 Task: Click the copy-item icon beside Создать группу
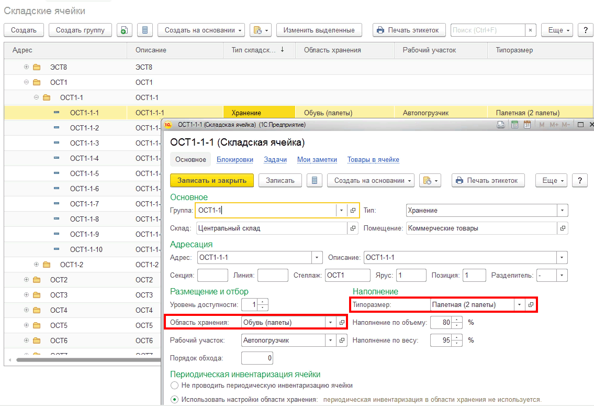point(124,30)
